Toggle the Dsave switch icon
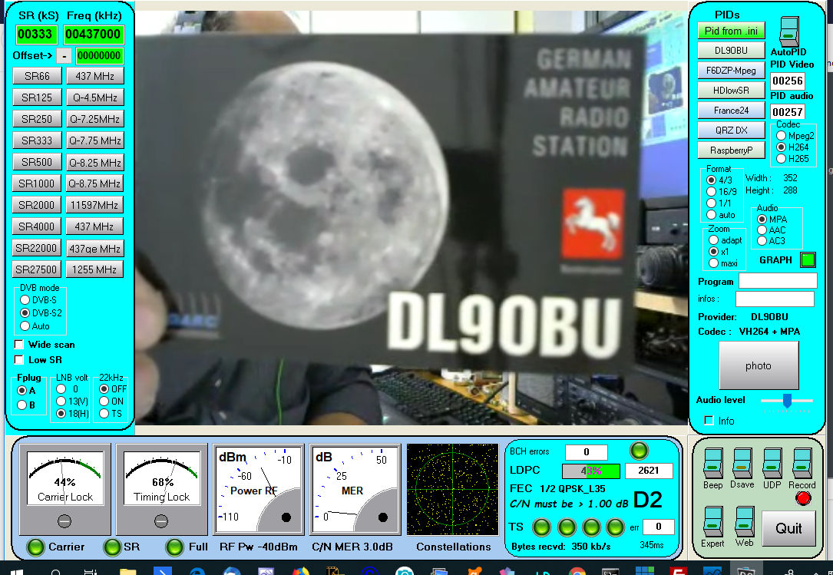 (742, 464)
